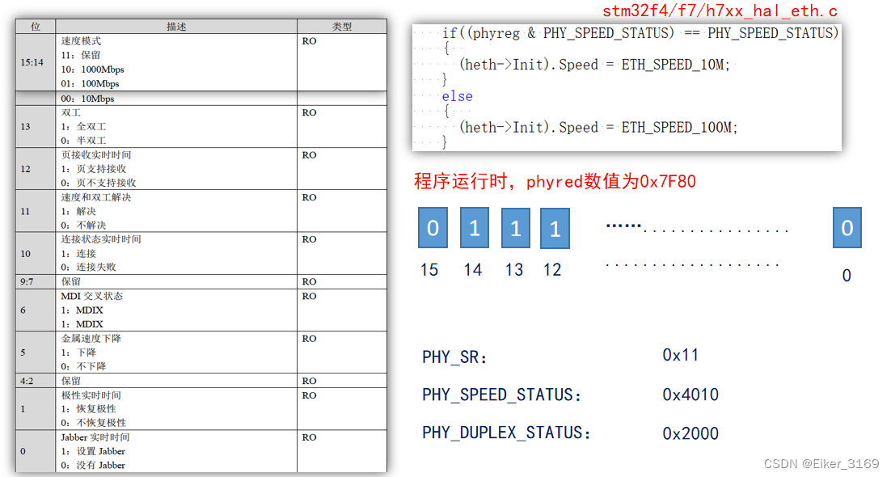The width and height of the screenshot is (891, 477).
Task: Click the '位' column header
Action: click(x=36, y=26)
